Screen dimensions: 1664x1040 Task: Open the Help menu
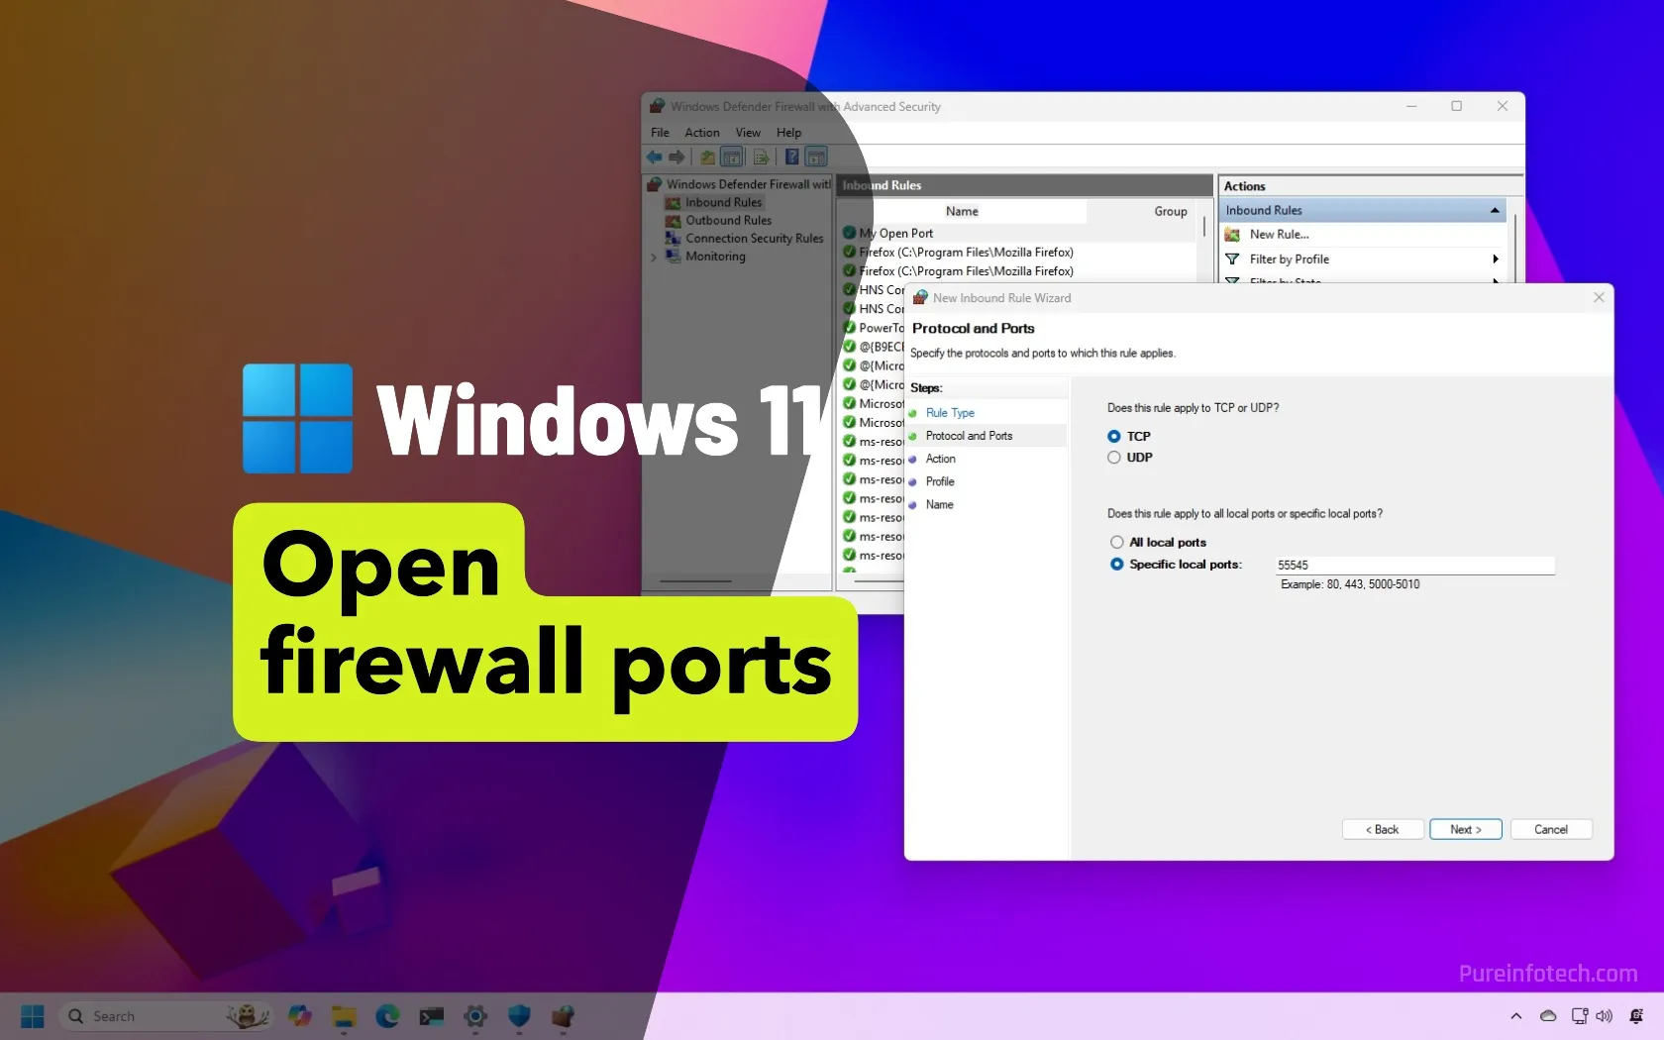point(788,133)
